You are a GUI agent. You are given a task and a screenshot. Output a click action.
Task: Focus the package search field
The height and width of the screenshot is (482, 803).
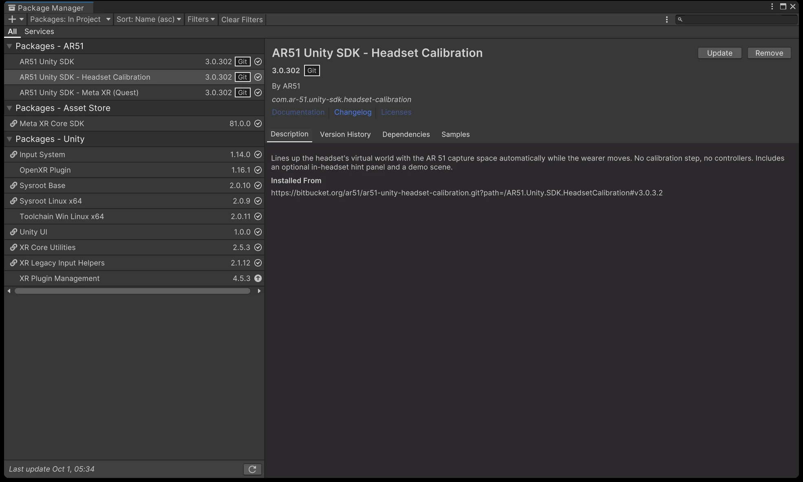click(736, 19)
